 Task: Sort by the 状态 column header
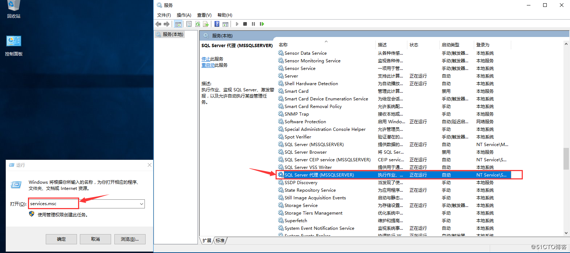click(x=423, y=45)
